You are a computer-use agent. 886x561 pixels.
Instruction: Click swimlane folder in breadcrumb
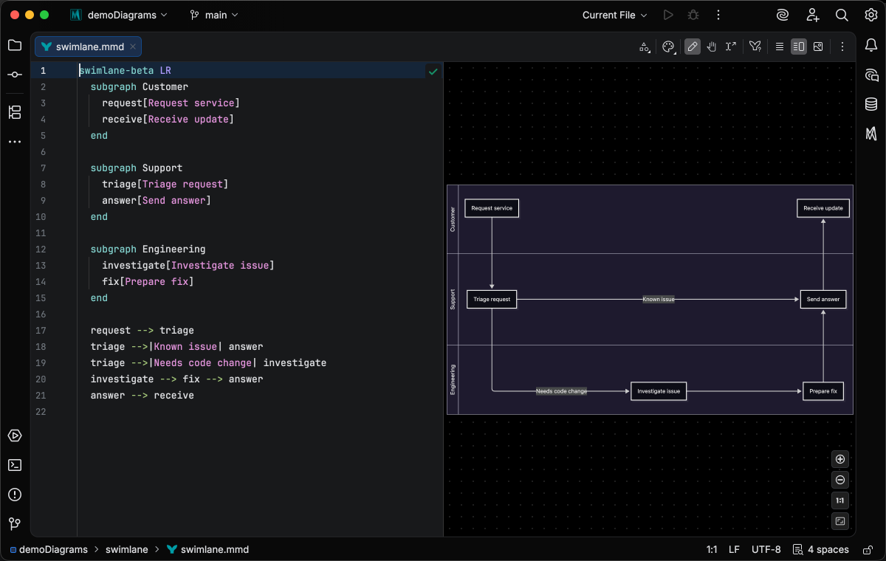(x=126, y=549)
